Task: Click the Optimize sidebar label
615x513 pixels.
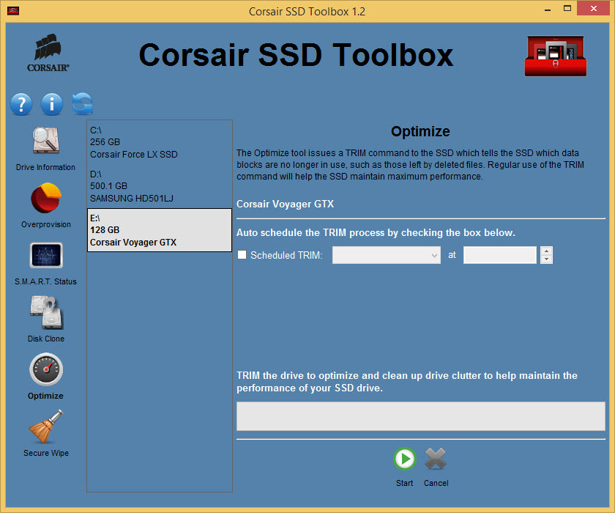Action: pos(45,396)
